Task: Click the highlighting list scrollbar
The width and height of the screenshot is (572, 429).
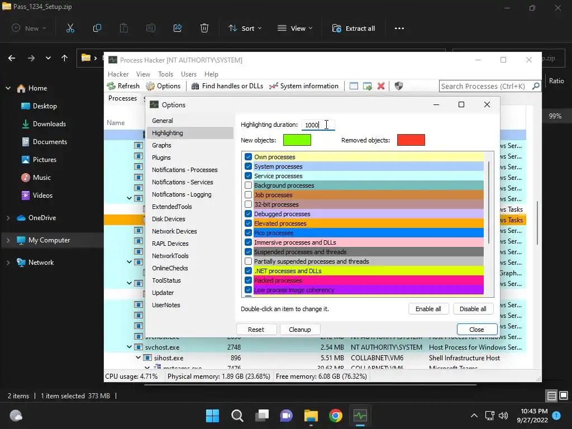Action: point(489,203)
